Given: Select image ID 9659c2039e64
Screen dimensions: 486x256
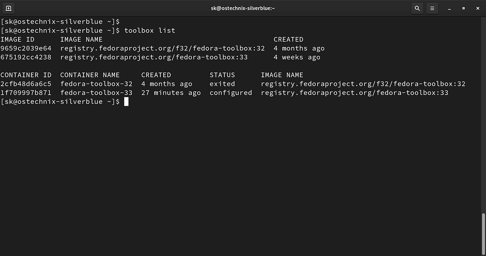Looking at the screenshot, I should pyautogui.click(x=26, y=48).
